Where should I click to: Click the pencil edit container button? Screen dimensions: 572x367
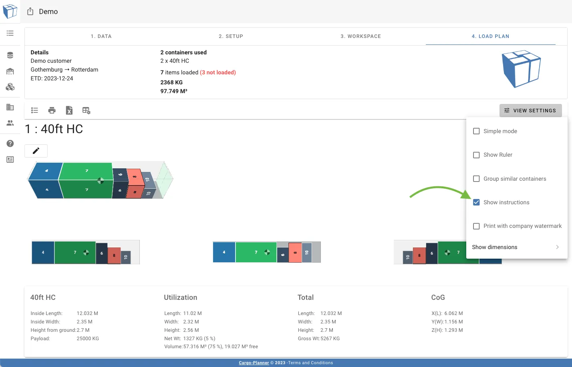pyautogui.click(x=36, y=151)
